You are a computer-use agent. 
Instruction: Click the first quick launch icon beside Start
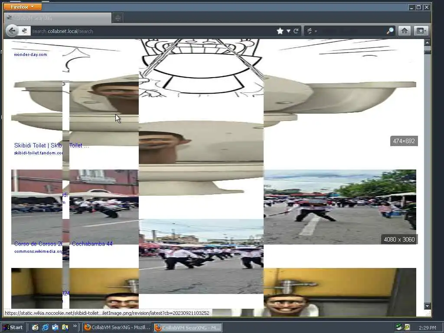[35, 327]
